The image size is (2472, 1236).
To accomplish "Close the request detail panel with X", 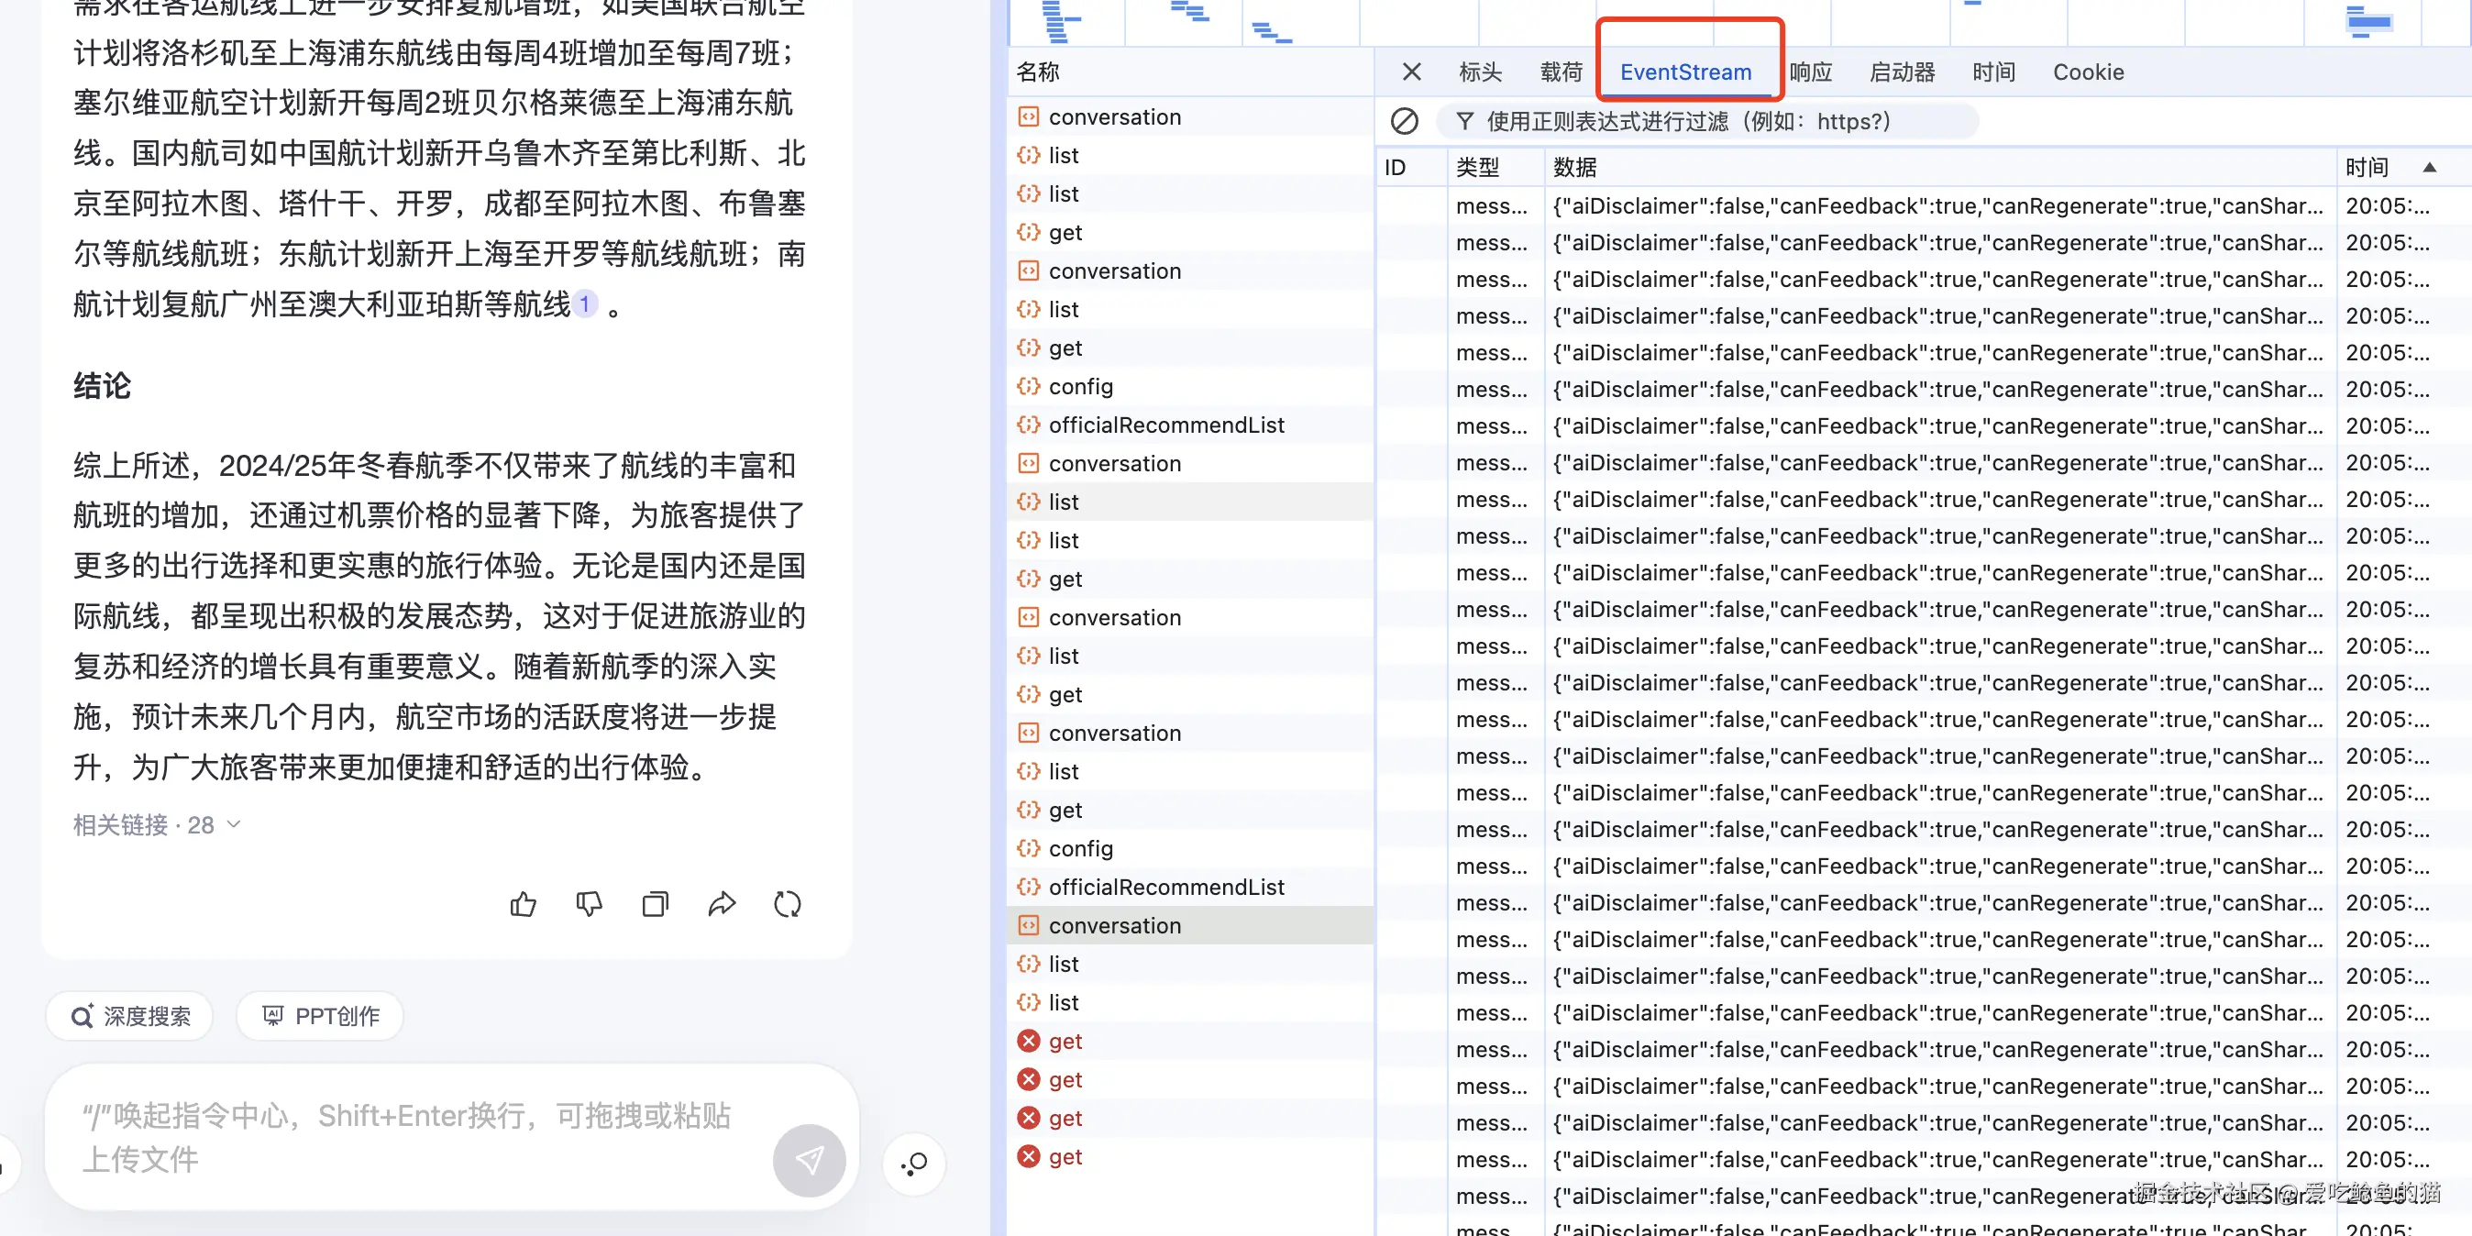I will pyautogui.click(x=1412, y=72).
